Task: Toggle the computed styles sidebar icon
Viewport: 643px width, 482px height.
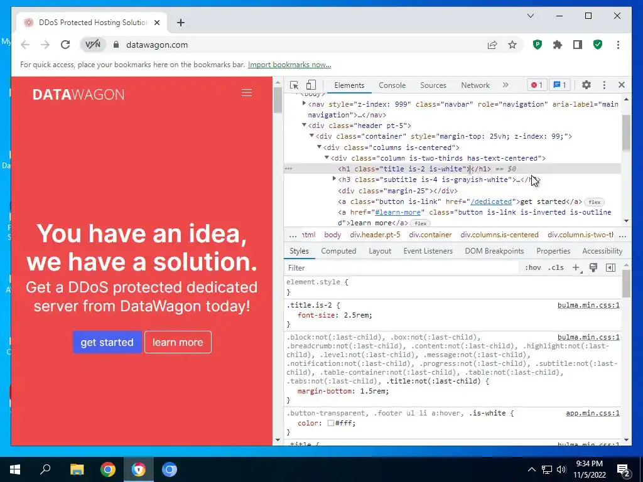Action: click(610, 267)
